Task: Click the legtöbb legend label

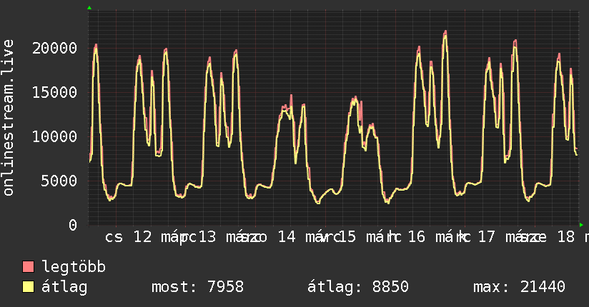Action: pyautogui.click(x=74, y=266)
